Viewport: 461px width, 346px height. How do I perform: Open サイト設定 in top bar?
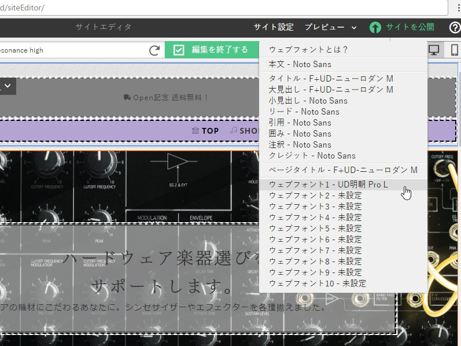pyautogui.click(x=274, y=27)
